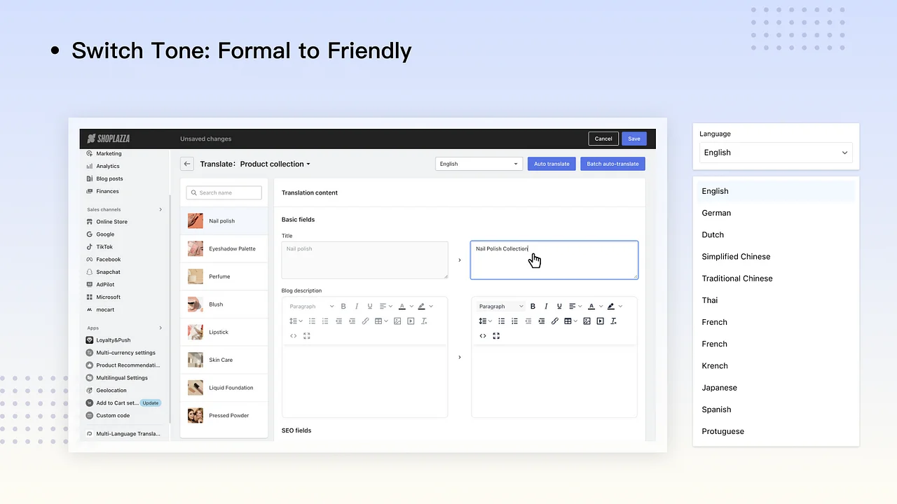This screenshot has width=897, height=504.
Task: Select the Clear formatting icon
Action: 613,321
